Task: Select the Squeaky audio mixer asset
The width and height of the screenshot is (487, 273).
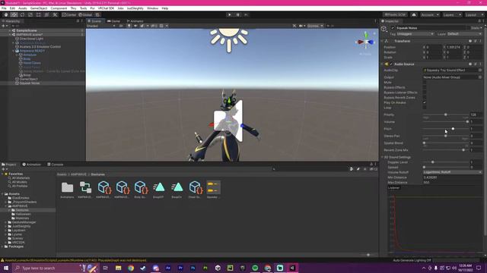Action: click(x=213, y=189)
